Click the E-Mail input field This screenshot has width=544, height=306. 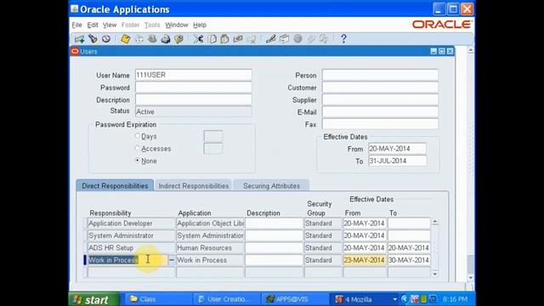coord(380,111)
